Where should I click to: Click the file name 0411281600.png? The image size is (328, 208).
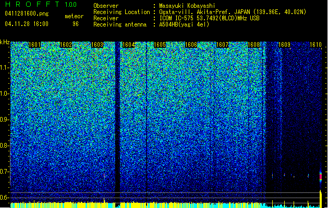coord(27,14)
